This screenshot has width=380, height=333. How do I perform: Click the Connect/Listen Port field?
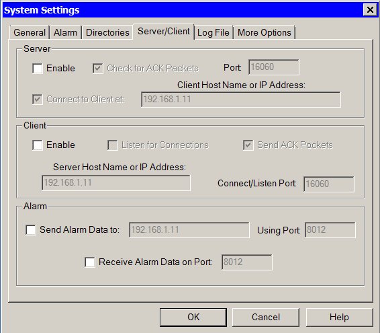click(328, 184)
